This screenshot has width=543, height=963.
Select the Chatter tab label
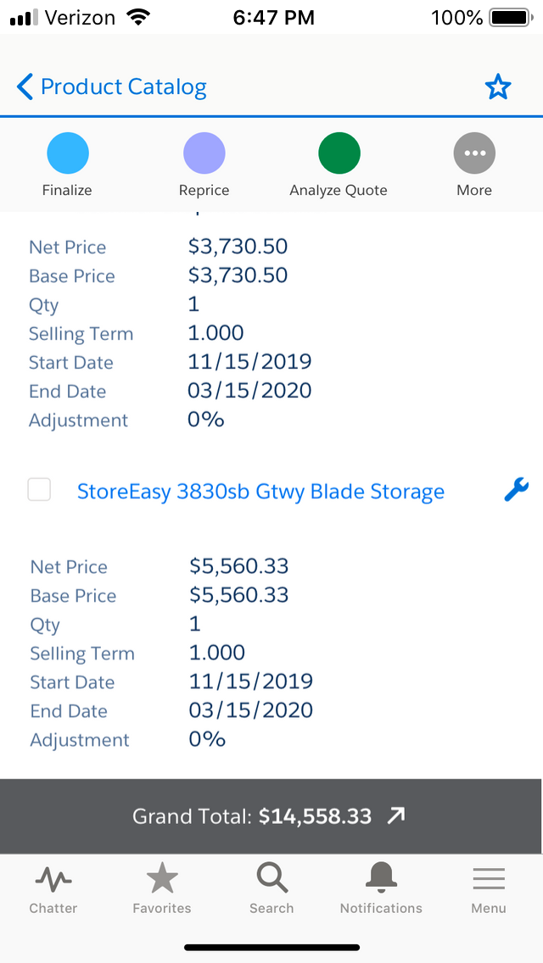coord(53,908)
